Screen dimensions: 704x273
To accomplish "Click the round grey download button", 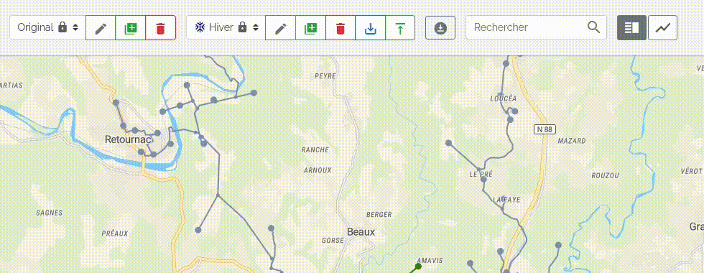I will (440, 28).
